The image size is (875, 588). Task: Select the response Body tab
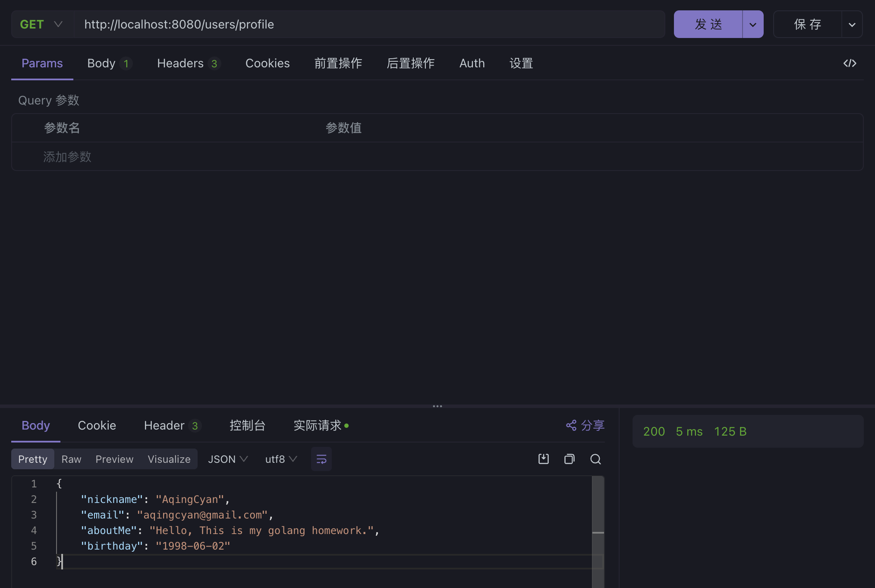(36, 426)
